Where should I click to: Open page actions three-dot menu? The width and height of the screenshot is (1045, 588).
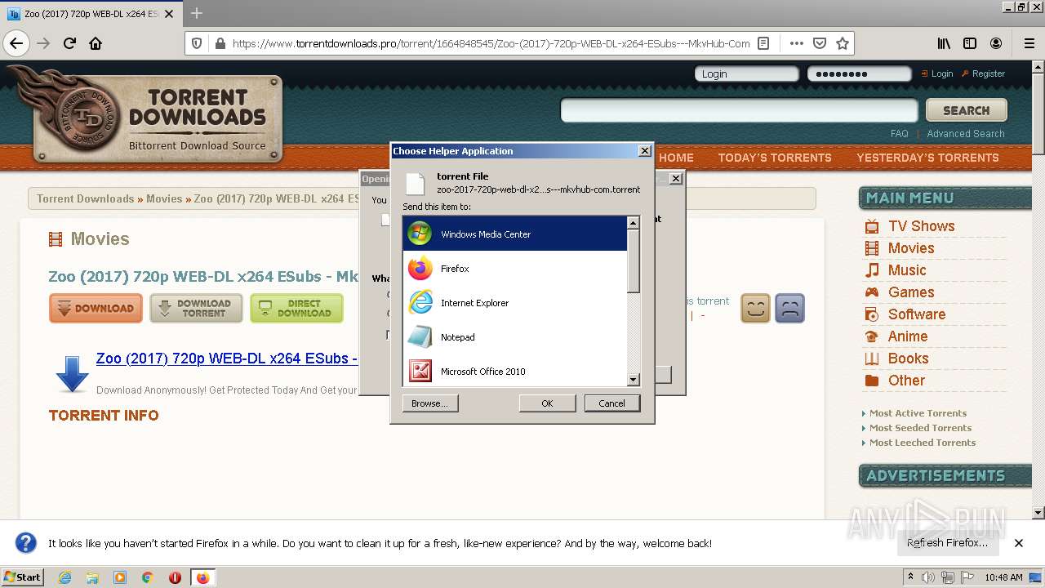click(x=796, y=43)
